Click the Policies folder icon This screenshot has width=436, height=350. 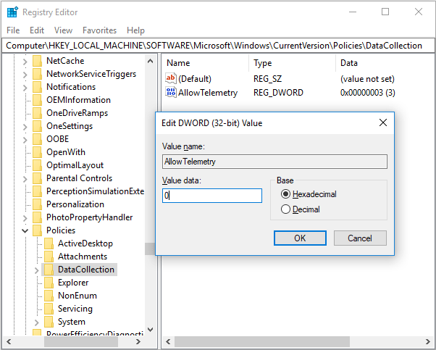[x=37, y=230]
